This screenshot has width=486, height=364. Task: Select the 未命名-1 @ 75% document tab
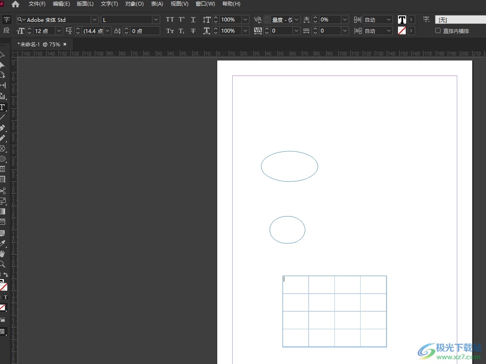click(39, 45)
